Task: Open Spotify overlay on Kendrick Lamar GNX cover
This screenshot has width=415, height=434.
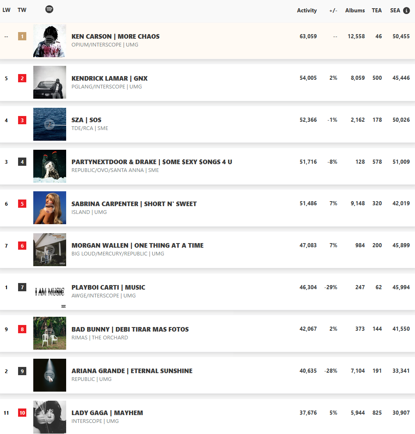Action: pyautogui.click(x=49, y=83)
